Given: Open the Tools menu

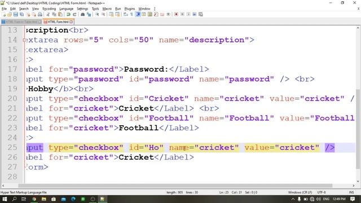Looking at the screenshot, I should [95, 9].
